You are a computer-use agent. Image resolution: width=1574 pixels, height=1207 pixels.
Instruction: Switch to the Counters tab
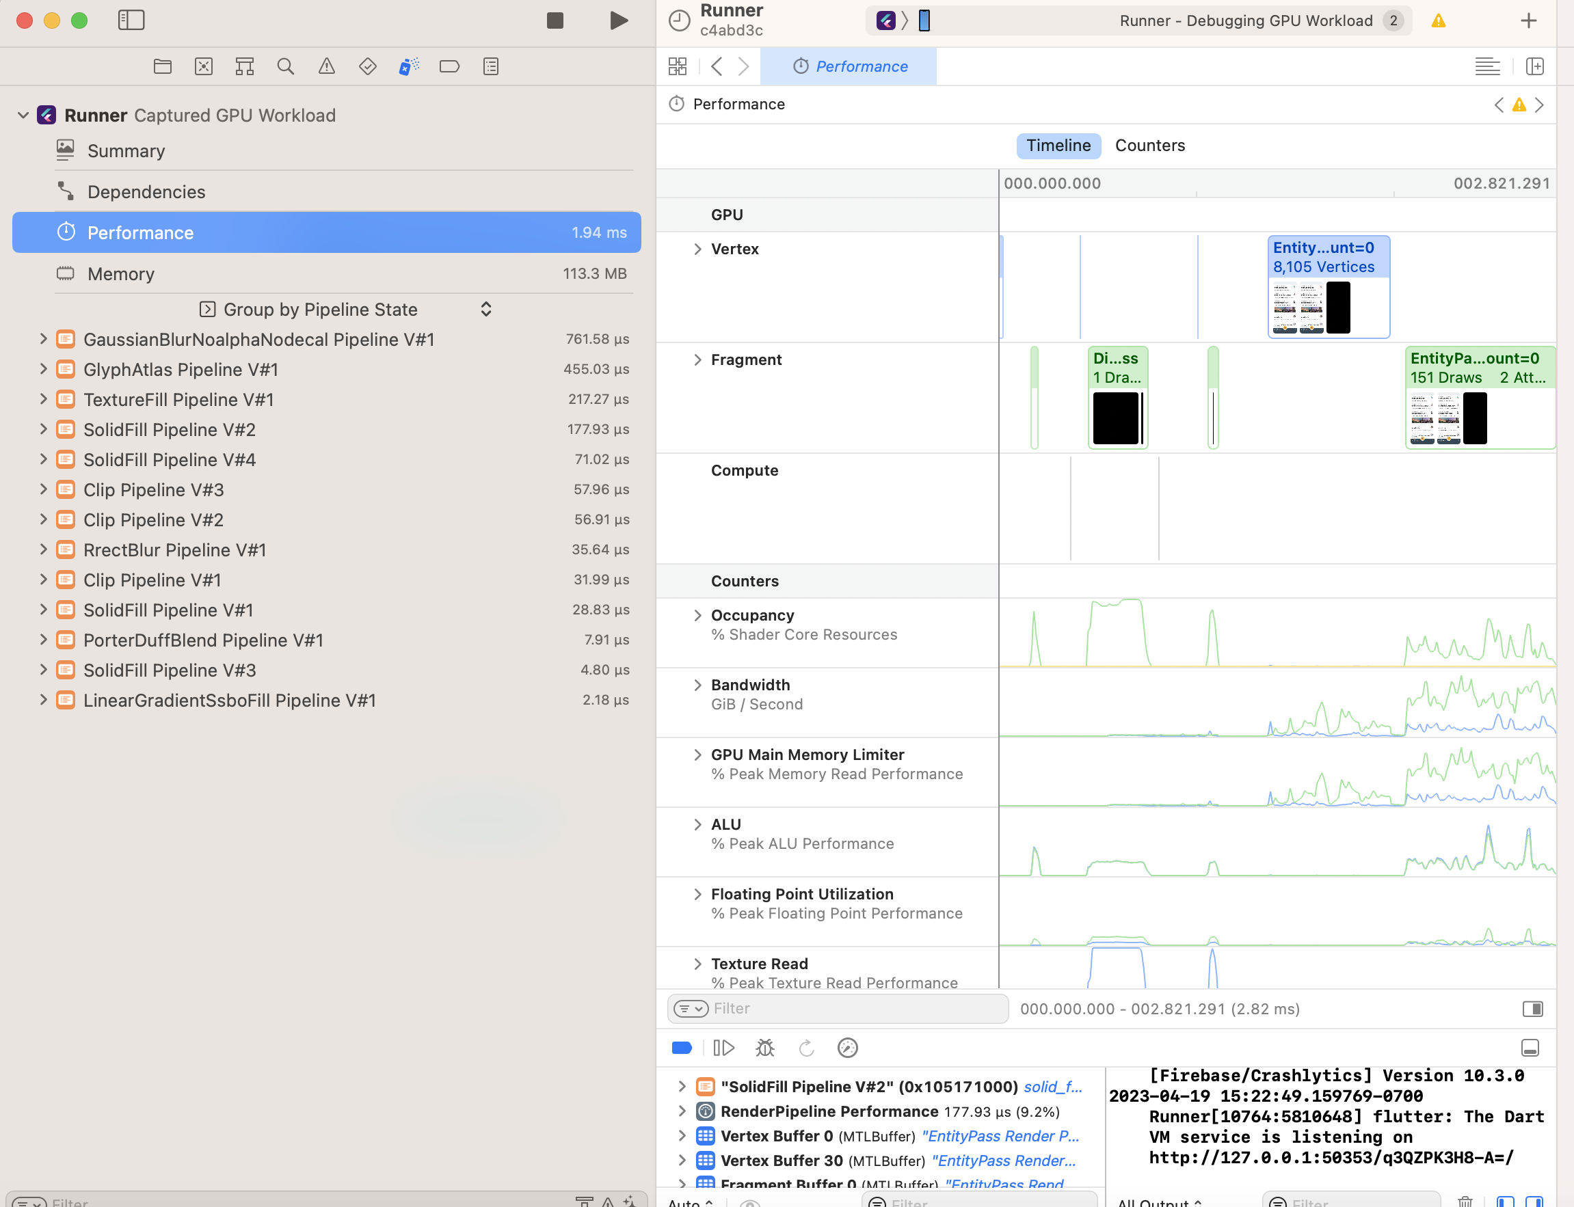(1149, 146)
